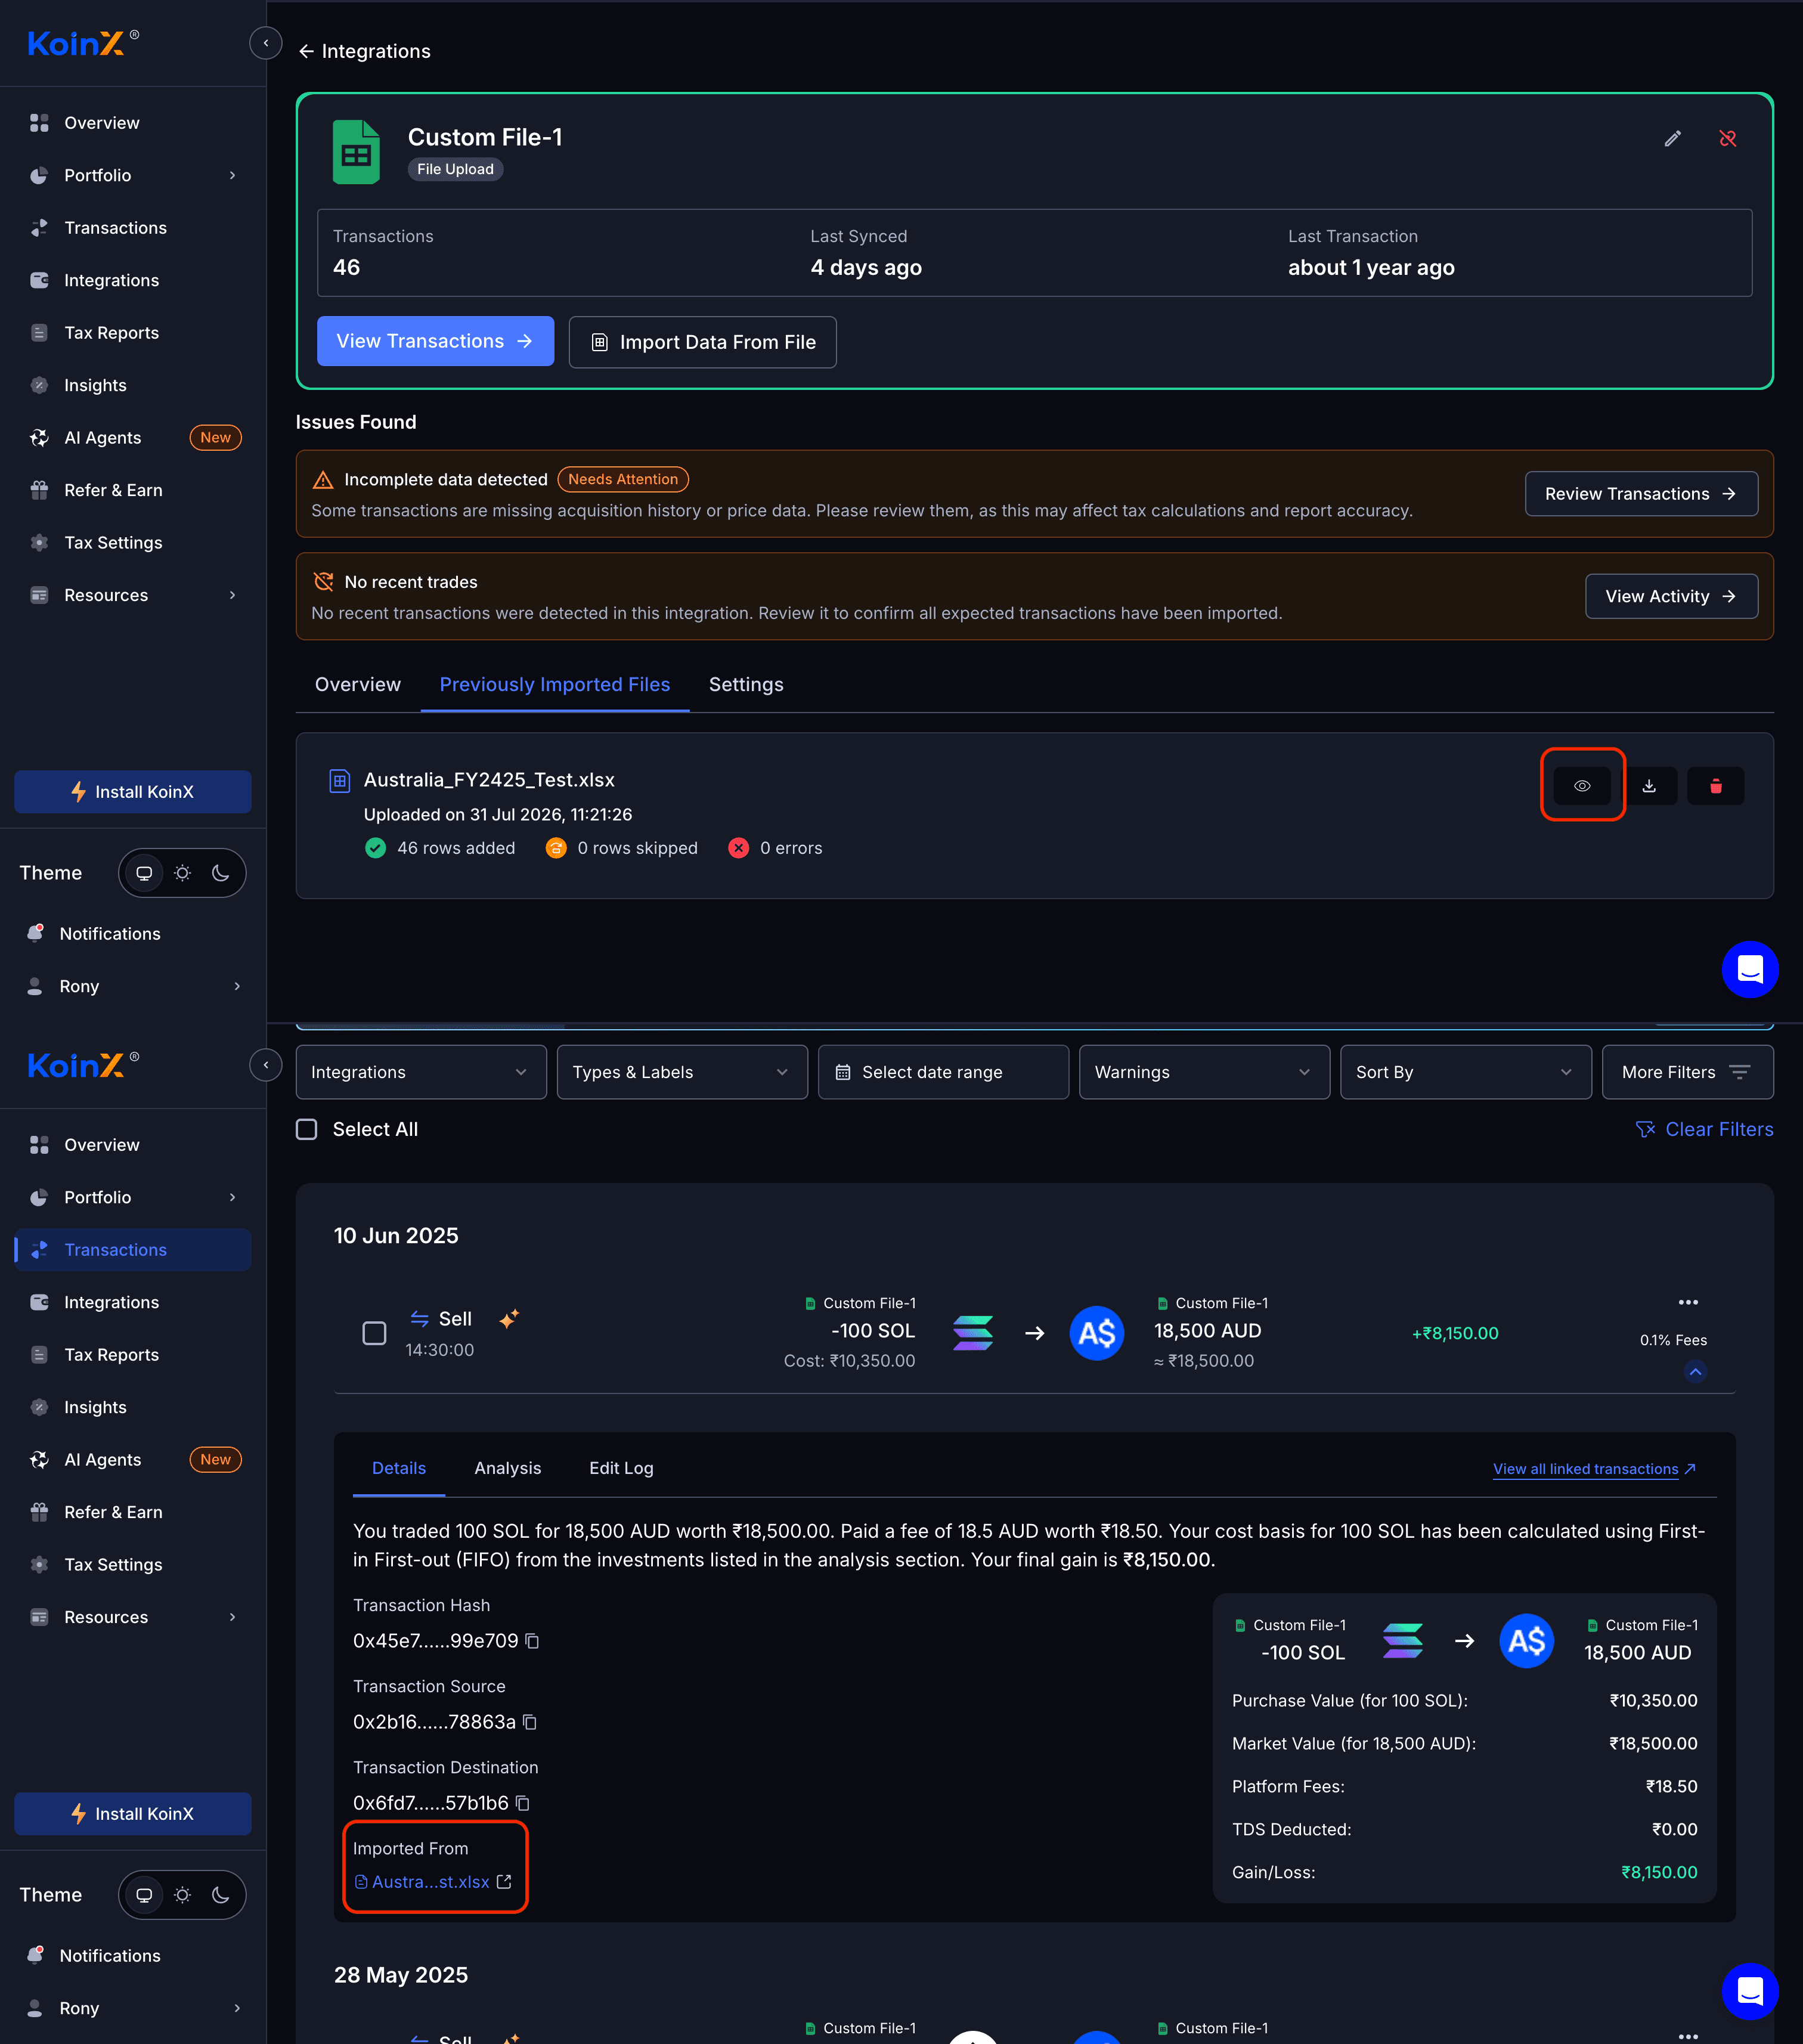Switch to system theme in the upper screenshot's sidebar
The width and height of the screenshot is (1803, 2044).
144,873
